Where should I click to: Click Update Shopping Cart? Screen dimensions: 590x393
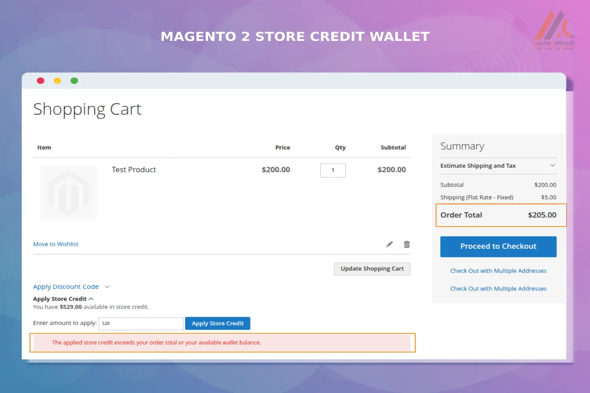click(x=372, y=269)
